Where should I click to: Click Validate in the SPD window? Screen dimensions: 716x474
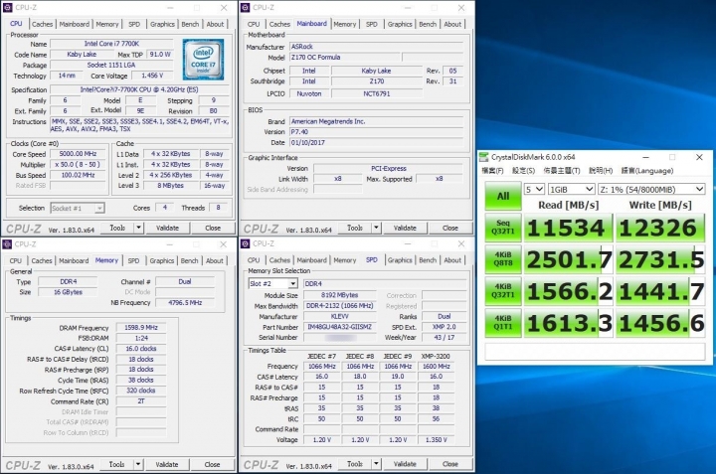click(405, 464)
